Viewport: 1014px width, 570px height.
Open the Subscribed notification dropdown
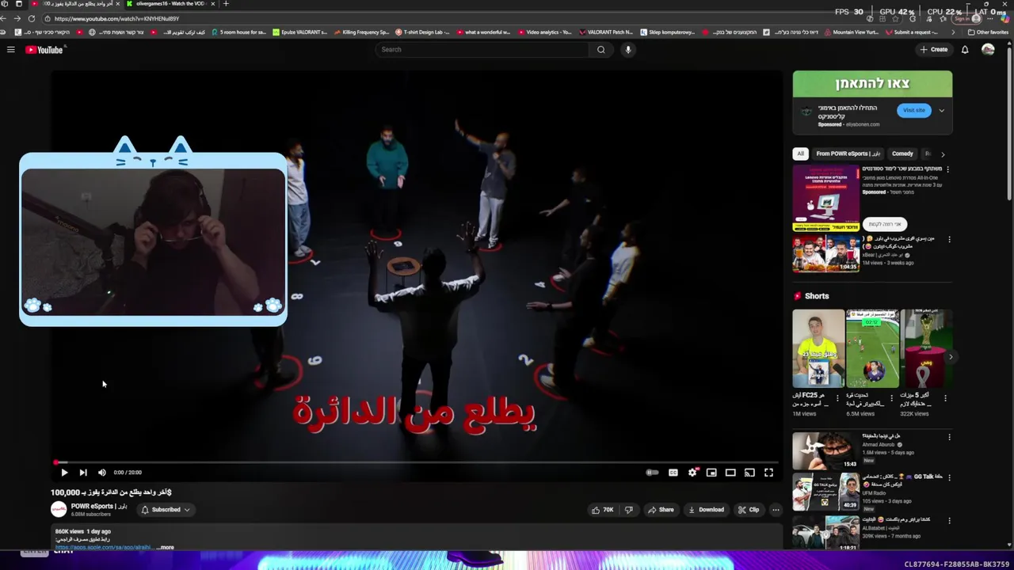(x=166, y=510)
